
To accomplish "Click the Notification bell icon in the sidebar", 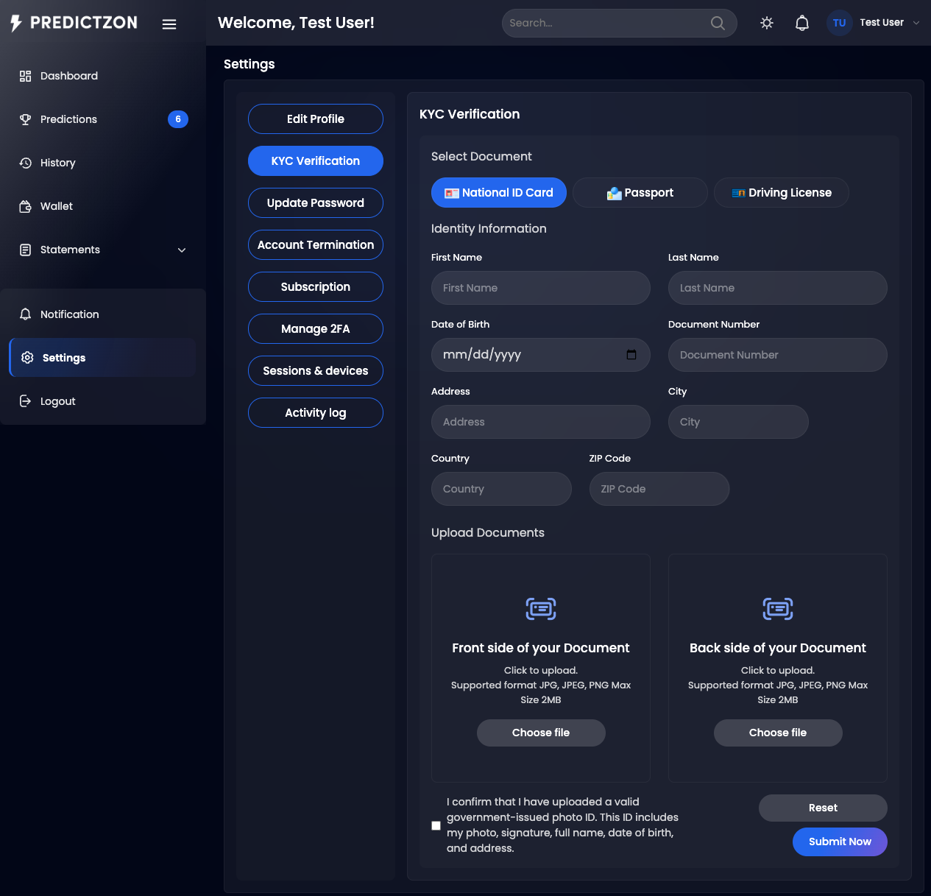I will (x=25, y=314).
